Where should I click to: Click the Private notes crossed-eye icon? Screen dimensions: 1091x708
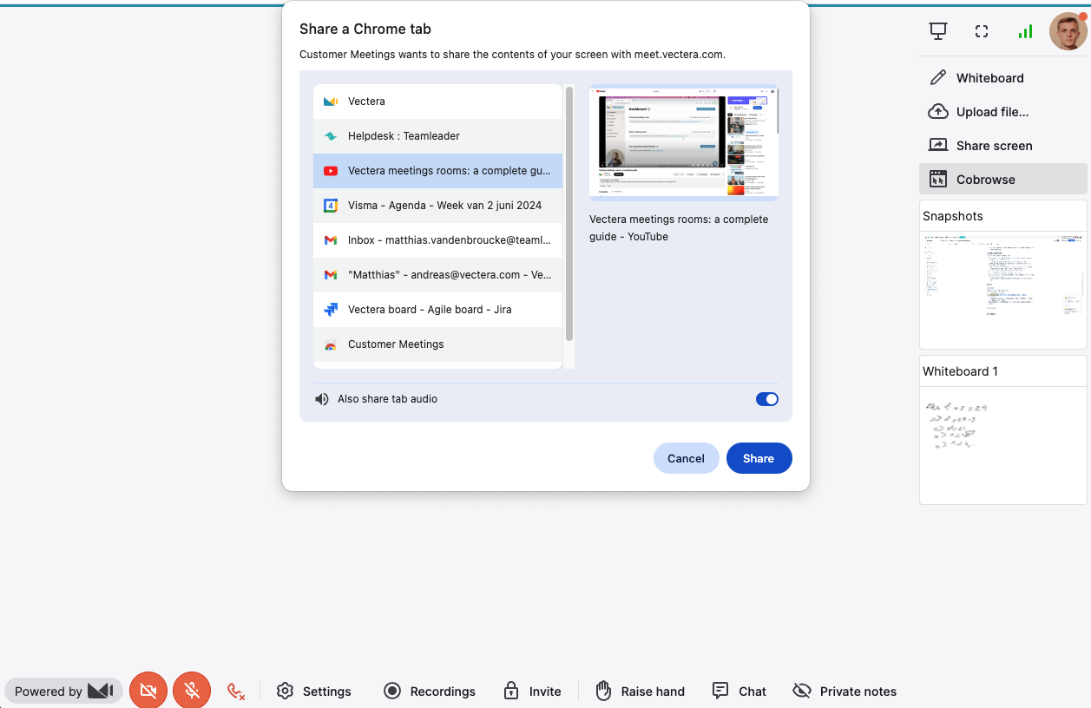[802, 691]
